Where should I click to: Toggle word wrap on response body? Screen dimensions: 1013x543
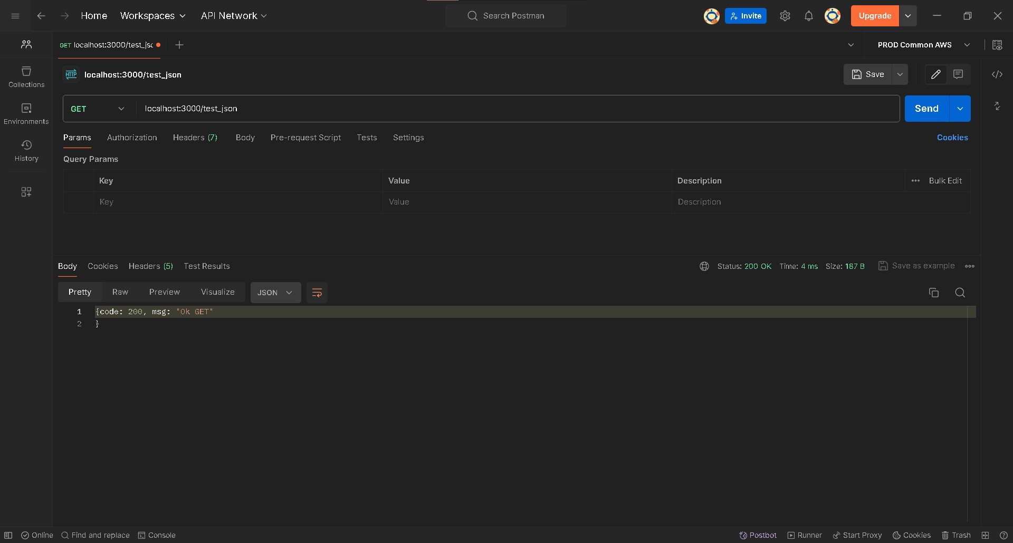(x=317, y=293)
